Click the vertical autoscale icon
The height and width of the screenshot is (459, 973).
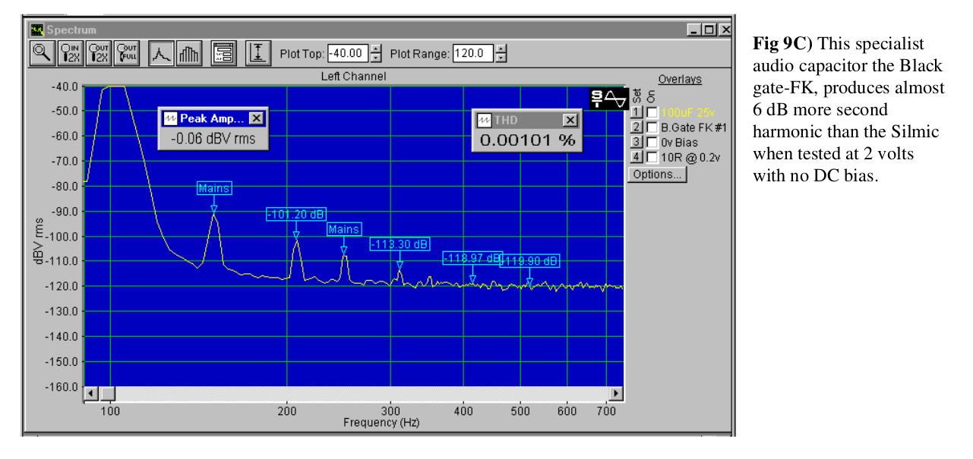pos(258,53)
